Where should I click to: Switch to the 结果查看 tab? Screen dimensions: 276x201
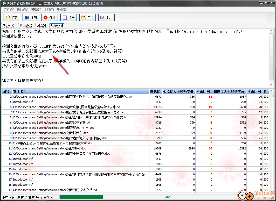coord(26,26)
